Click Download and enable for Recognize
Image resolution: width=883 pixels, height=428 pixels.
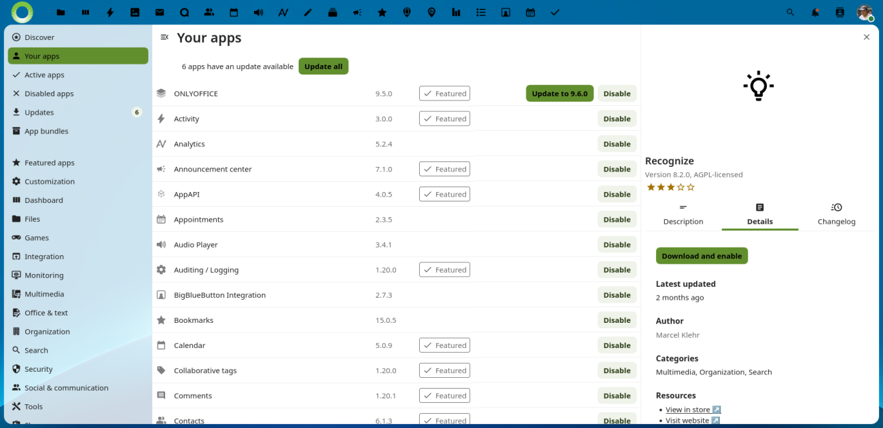click(702, 256)
